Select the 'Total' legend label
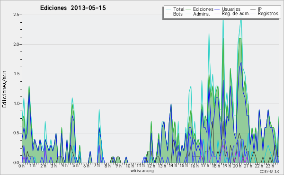 coord(179,9)
